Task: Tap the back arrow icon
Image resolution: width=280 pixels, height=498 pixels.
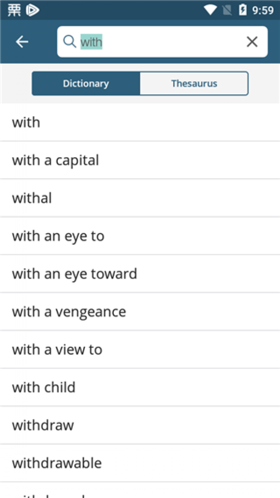Action: coord(22,42)
